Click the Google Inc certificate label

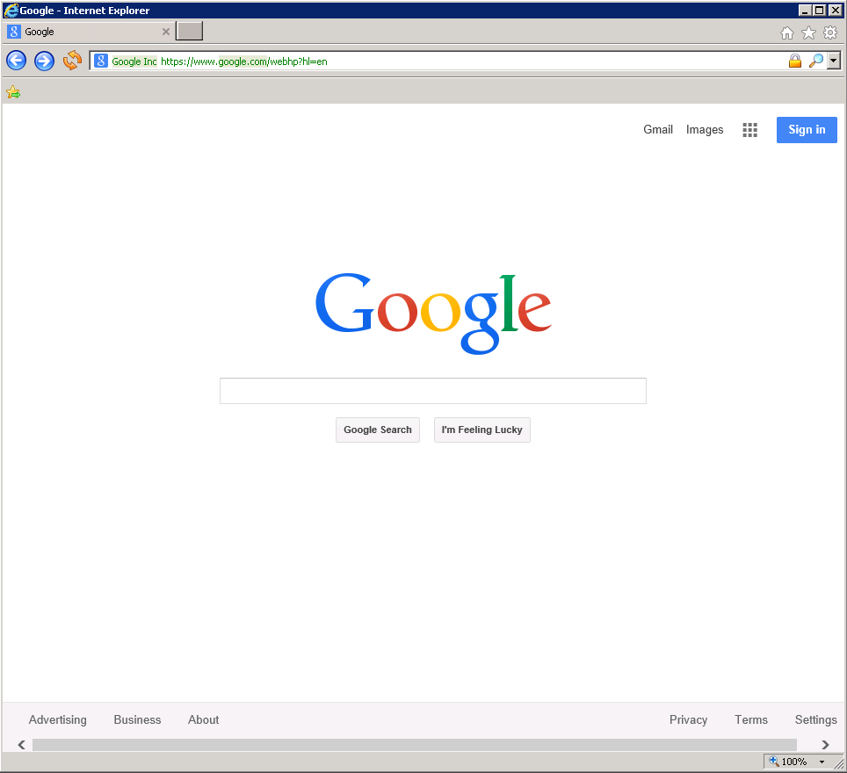pos(134,61)
